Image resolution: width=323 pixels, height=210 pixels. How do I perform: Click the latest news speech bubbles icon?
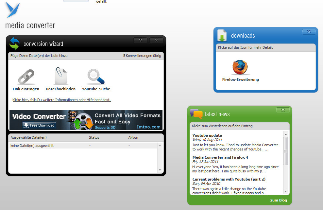coord(196,114)
